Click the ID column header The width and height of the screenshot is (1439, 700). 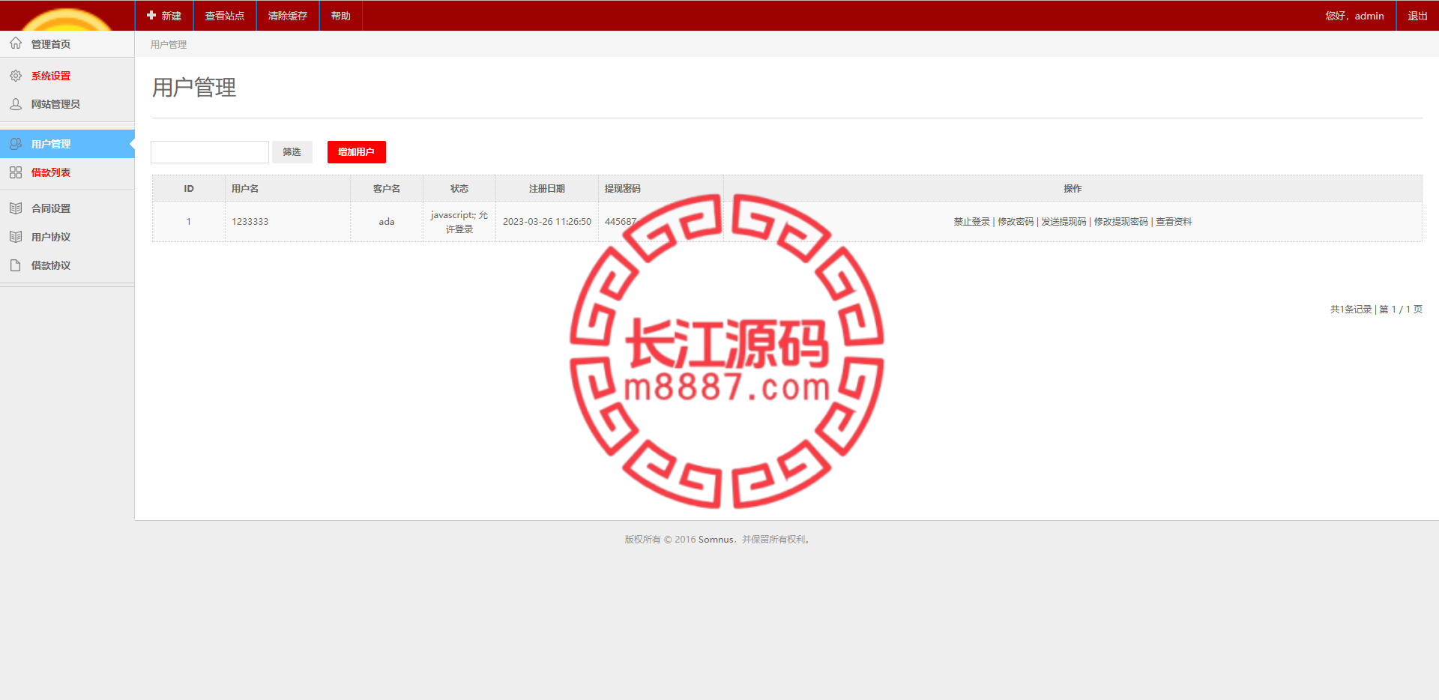(189, 189)
